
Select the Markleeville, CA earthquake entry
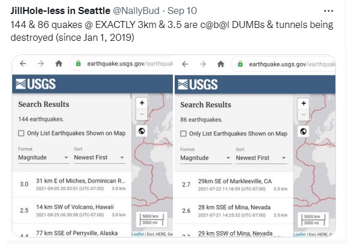tap(234, 185)
